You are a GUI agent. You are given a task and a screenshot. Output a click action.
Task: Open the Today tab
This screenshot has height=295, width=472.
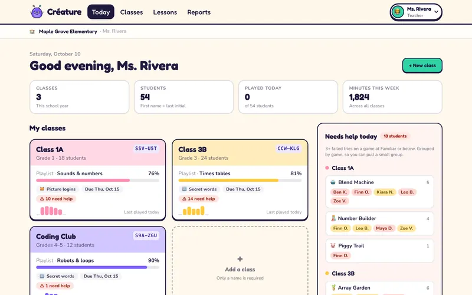coord(100,12)
